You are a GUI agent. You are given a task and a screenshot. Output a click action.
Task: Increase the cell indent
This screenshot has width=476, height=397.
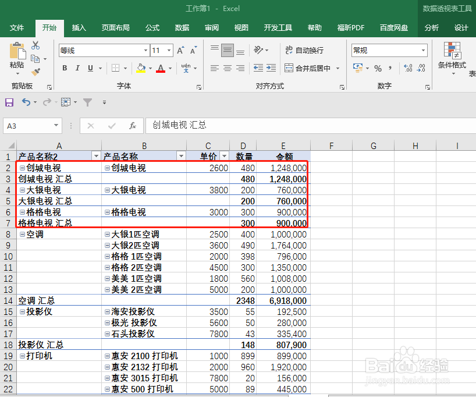click(x=271, y=68)
